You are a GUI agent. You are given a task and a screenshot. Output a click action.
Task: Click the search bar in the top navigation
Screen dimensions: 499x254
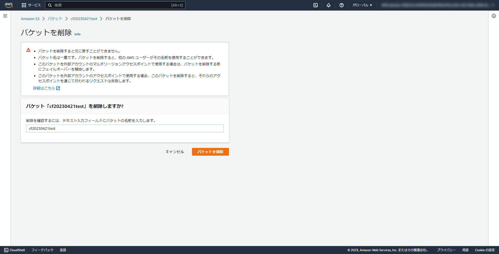pyautogui.click(x=114, y=5)
